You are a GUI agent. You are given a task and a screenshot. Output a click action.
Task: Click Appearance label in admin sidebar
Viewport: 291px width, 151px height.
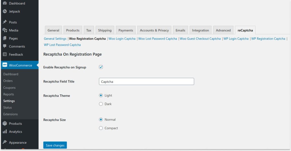point(18,143)
